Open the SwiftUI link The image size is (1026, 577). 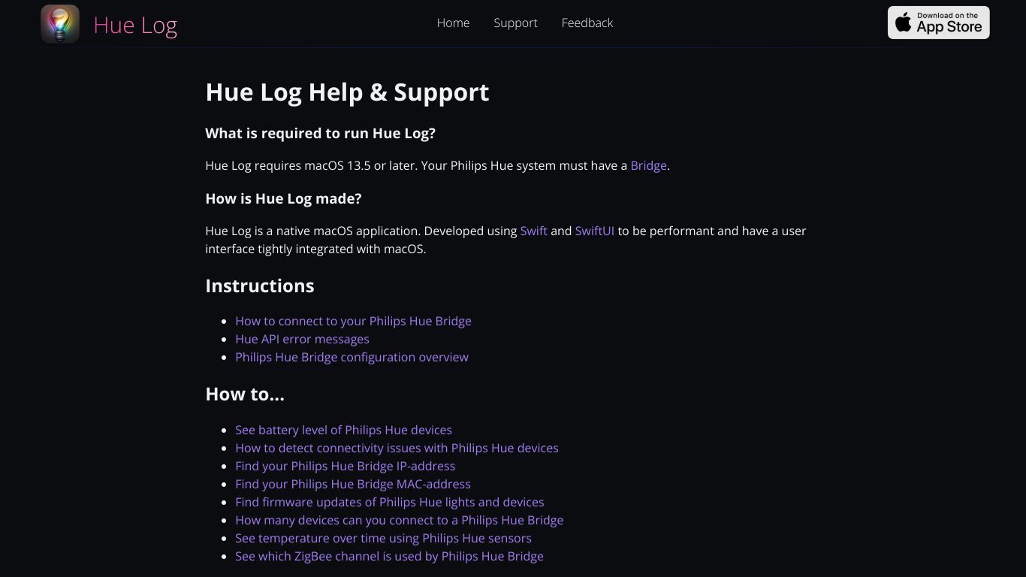[594, 231]
